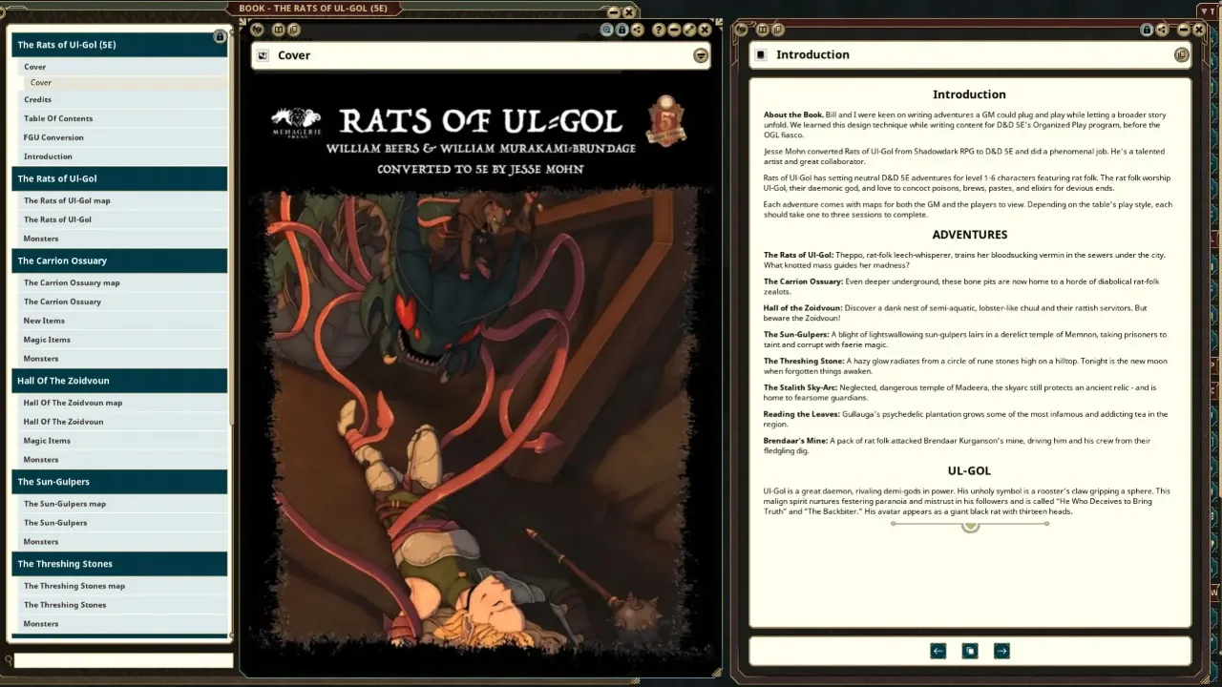Click the 'Introduction' heading in the page text

969,94
